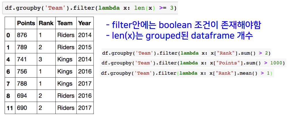The height and width of the screenshot is (118, 301).
Task: Click row index 4
Action: coord(8,60)
